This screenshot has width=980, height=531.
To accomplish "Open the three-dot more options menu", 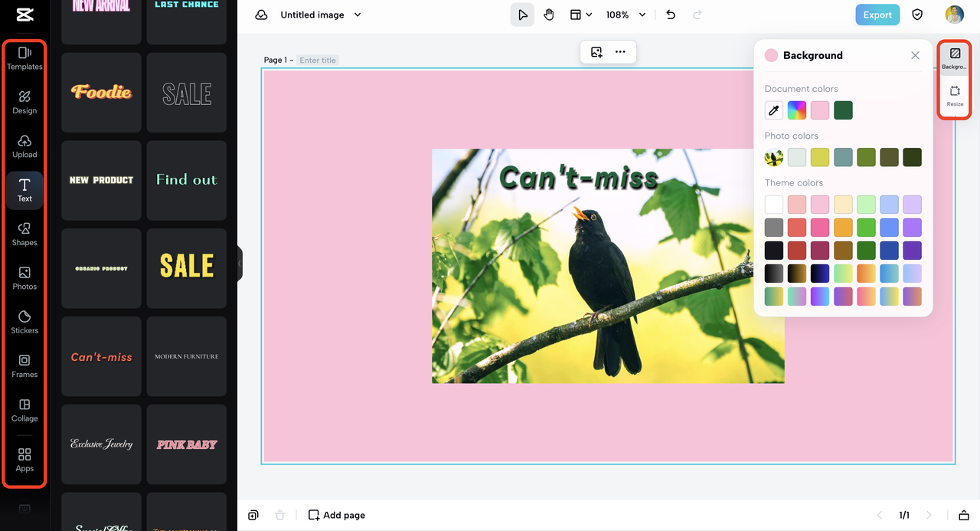I will (620, 52).
